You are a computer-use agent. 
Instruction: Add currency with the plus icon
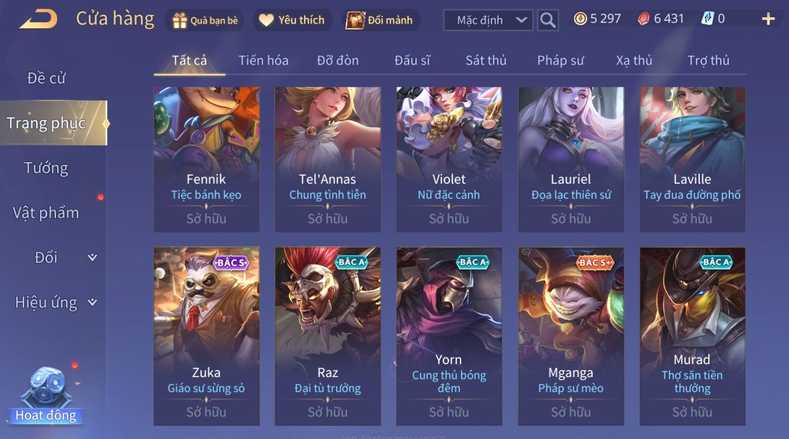[x=768, y=19]
